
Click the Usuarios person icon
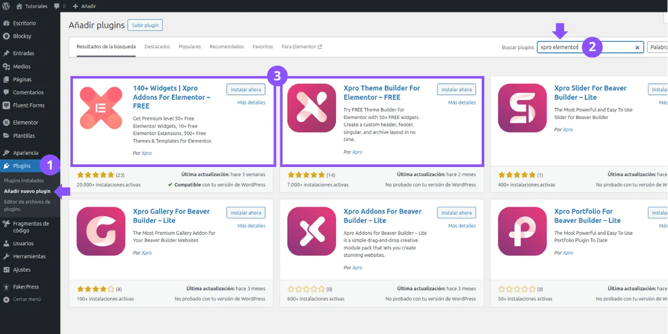6,244
